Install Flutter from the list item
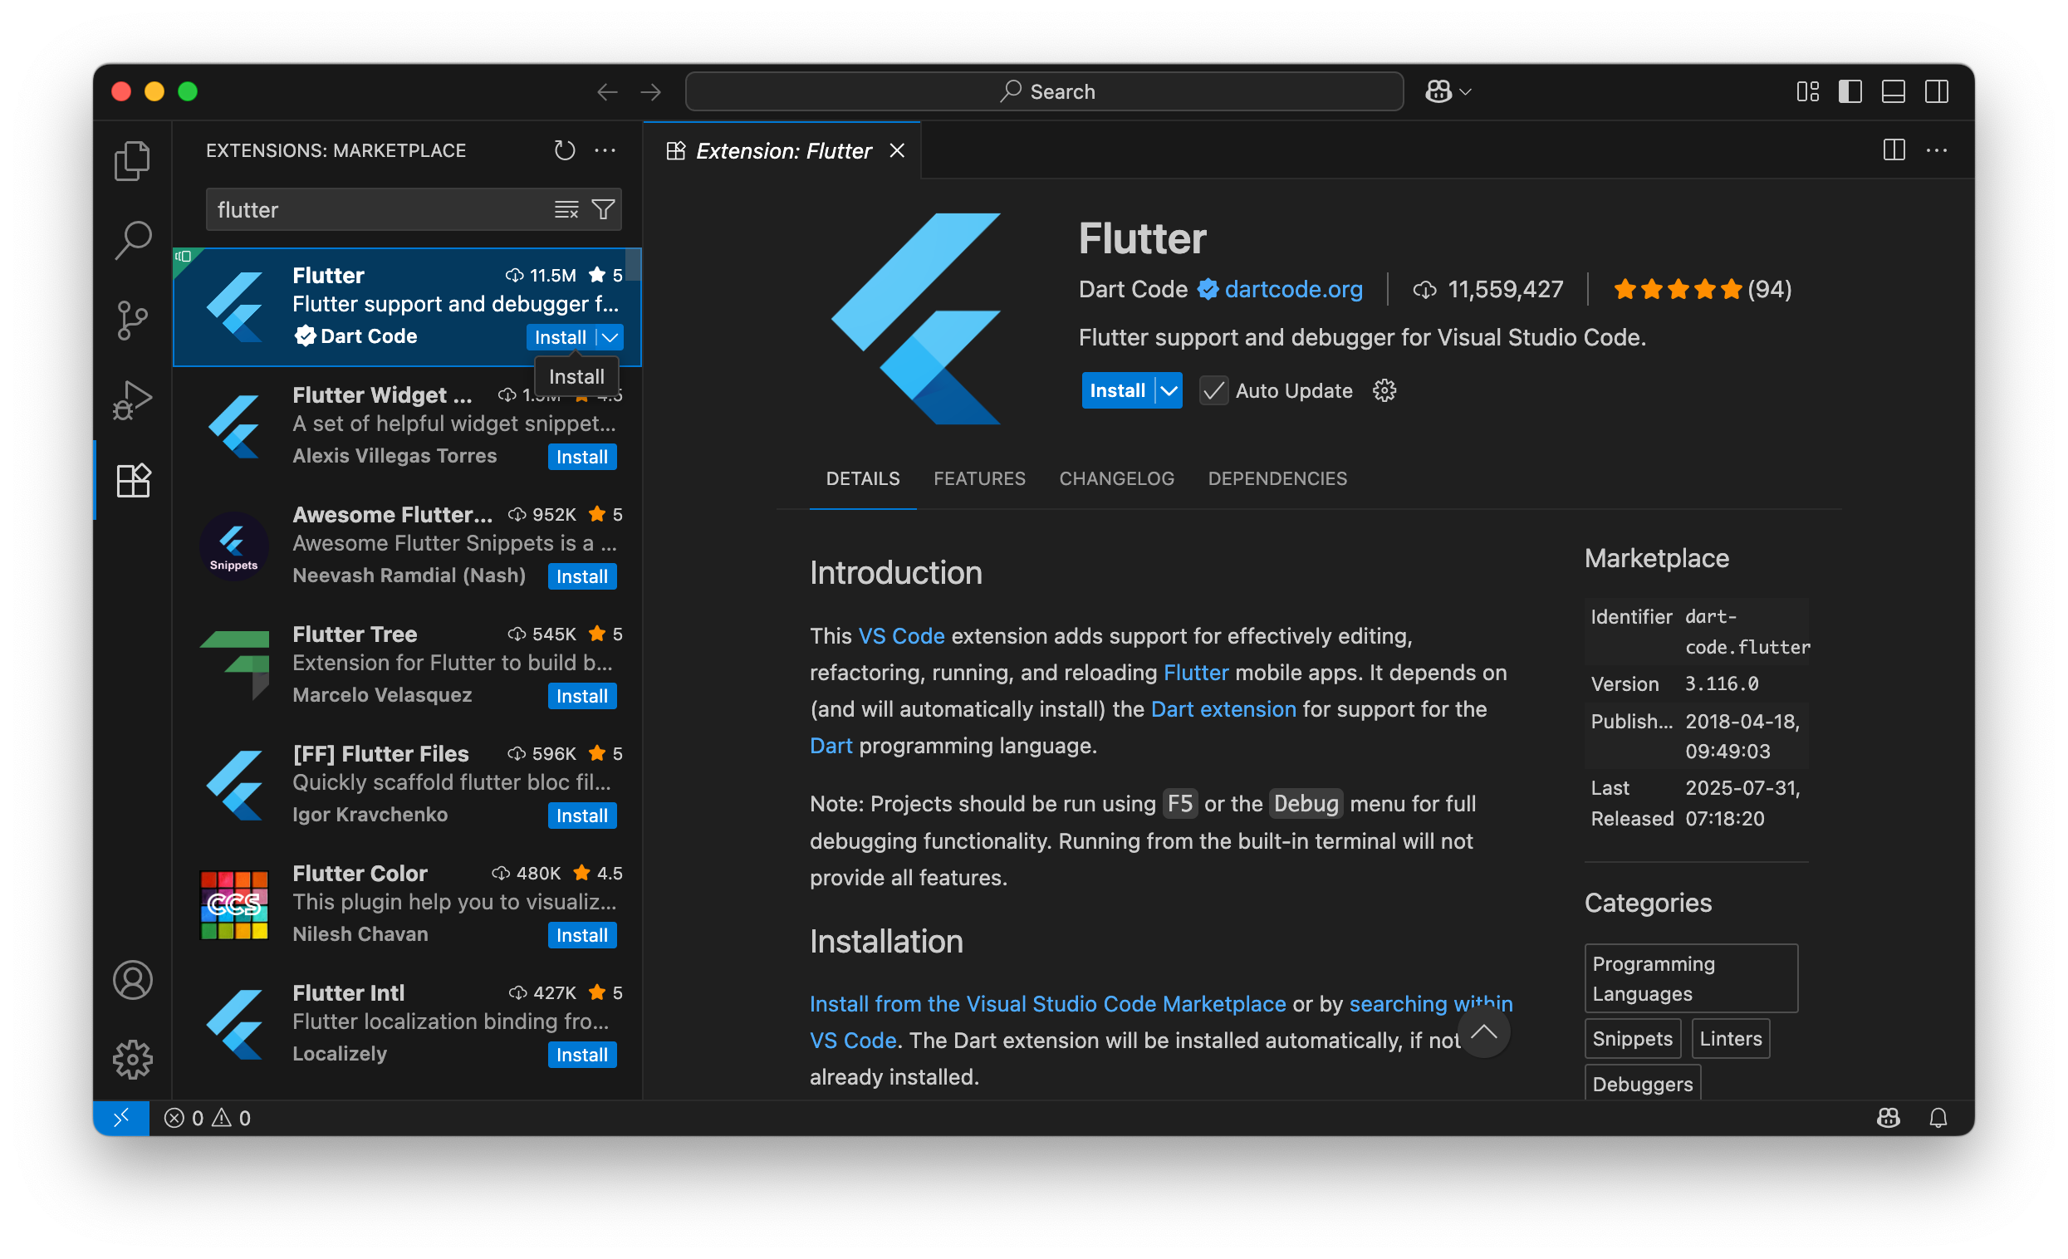This screenshot has width=2068, height=1259. [x=561, y=337]
